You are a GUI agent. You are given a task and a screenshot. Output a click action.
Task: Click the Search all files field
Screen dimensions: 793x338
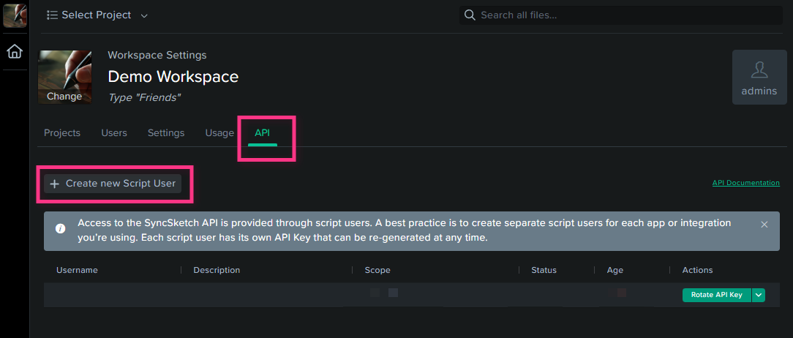(x=621, y=15)
